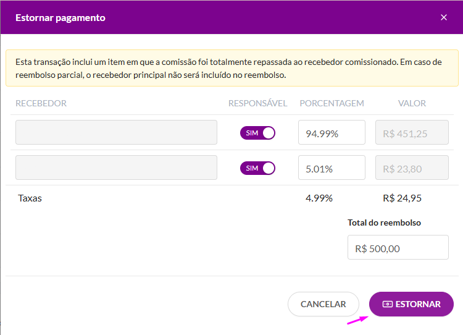Close the Estornar pagamento dialog
Screen dimensions: 463x335
[443, 17]
